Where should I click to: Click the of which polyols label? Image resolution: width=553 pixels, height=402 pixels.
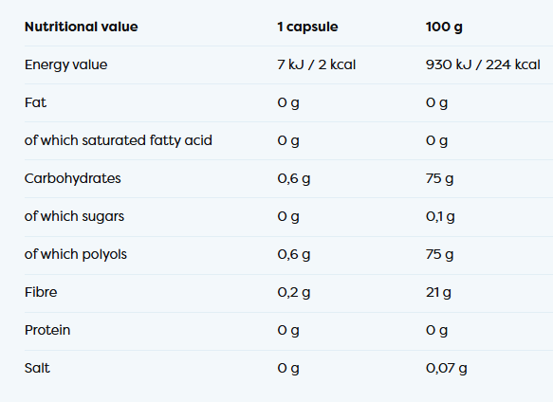(x=76, y=254)
